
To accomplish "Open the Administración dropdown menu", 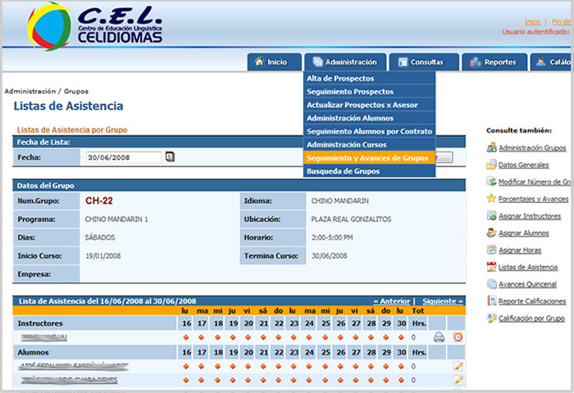I will [x=344, y=62].
